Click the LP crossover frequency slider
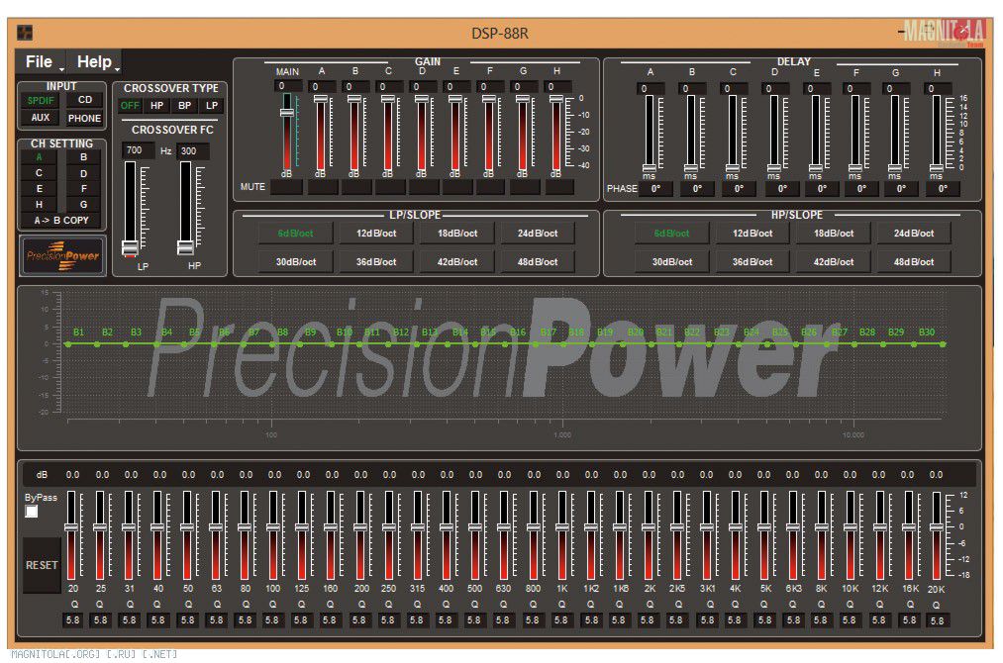This screenshot has width=1003, height=663. tap(130, 210)
